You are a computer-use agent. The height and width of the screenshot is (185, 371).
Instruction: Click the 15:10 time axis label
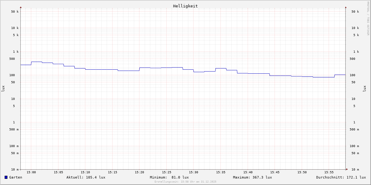tap(85, 172)
